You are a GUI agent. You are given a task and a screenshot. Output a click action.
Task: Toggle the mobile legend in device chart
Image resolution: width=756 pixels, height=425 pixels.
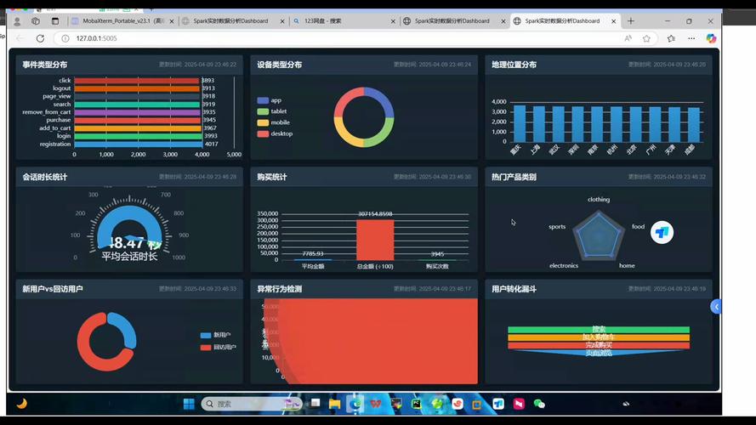(273, 122)
